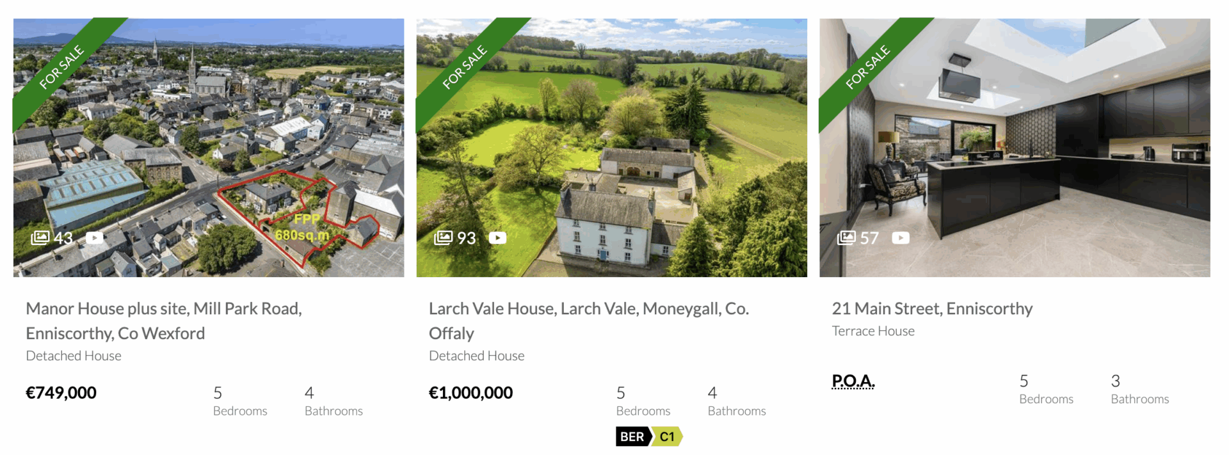Click the For Sale ribbon on Larch Vale
The width and height of the screenshot is (1229, 455).
pyautogui.click(x=465, y=67)
